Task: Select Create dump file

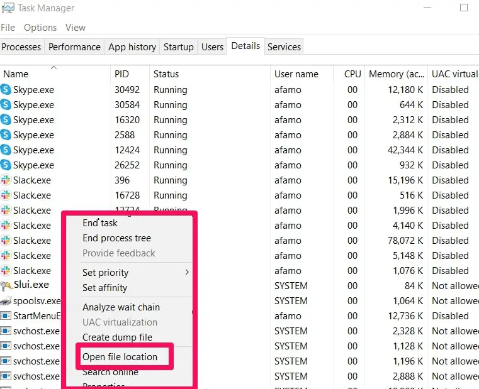Action: pos(117,337)
